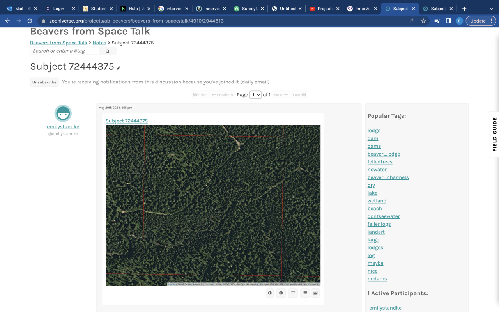Select the nowater tag

coord(377,170)
